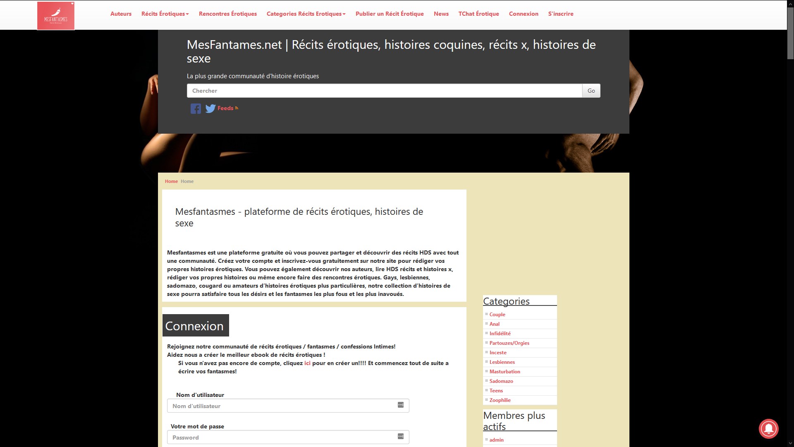794x447 pixels.
Task: Open Publier un Récit Érotique
Action: 390,14
